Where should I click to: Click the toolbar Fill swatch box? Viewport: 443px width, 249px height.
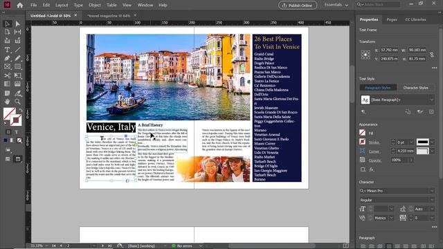click(9, 113)
